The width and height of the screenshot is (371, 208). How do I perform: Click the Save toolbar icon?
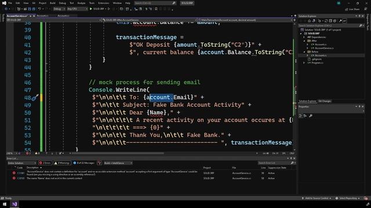(x=30, y=9)
